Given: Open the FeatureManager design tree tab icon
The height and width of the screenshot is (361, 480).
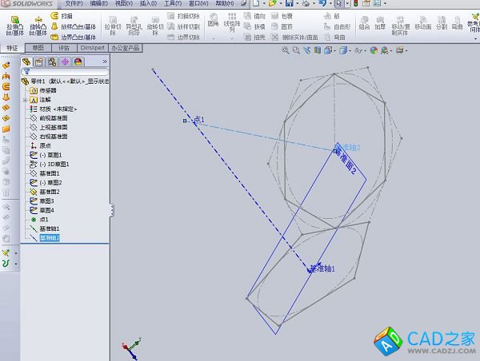Looking at the screenshot, I should pos(26,61).
